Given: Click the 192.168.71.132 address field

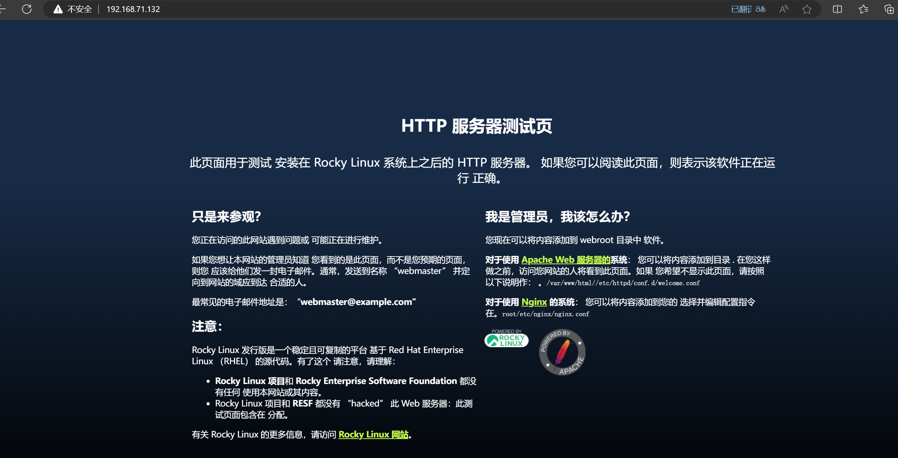Looking at the screenshot, I should click(x=133, y=9).
